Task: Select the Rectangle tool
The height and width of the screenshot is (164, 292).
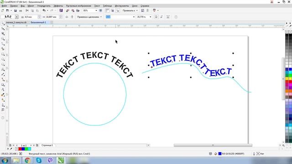Action: 3,54
